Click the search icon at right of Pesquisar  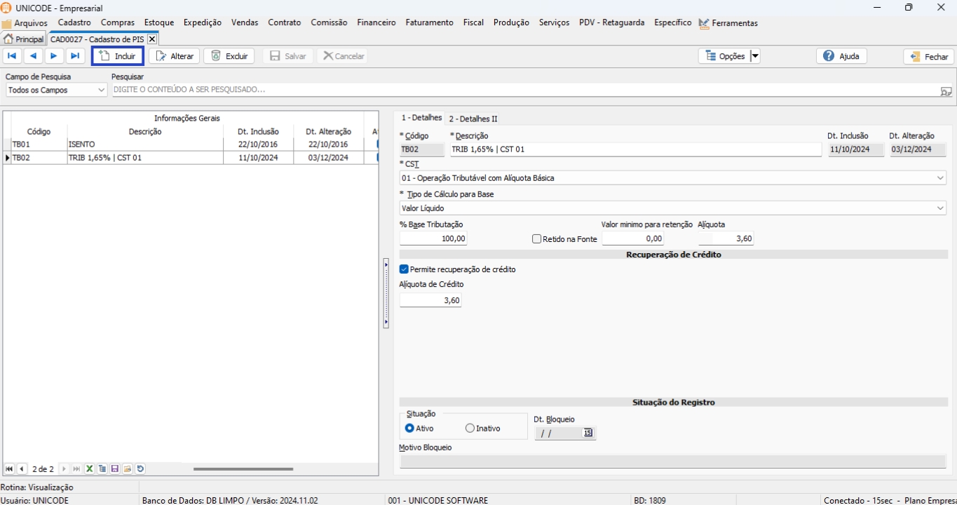tap(946, 90)
